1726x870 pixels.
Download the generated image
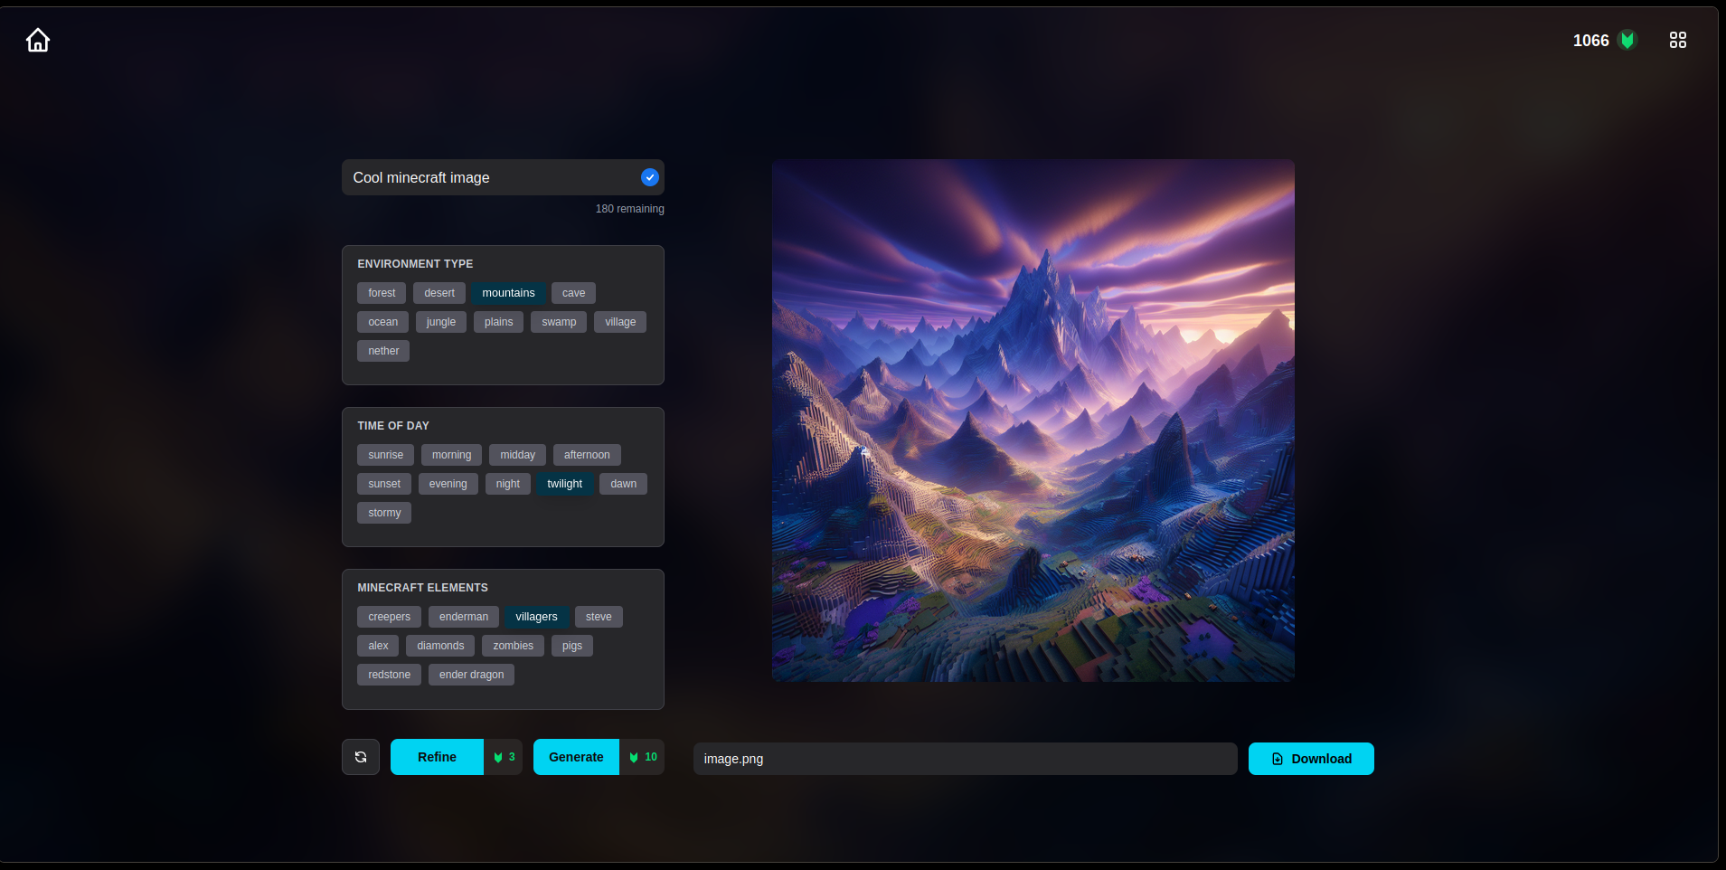1310,759
